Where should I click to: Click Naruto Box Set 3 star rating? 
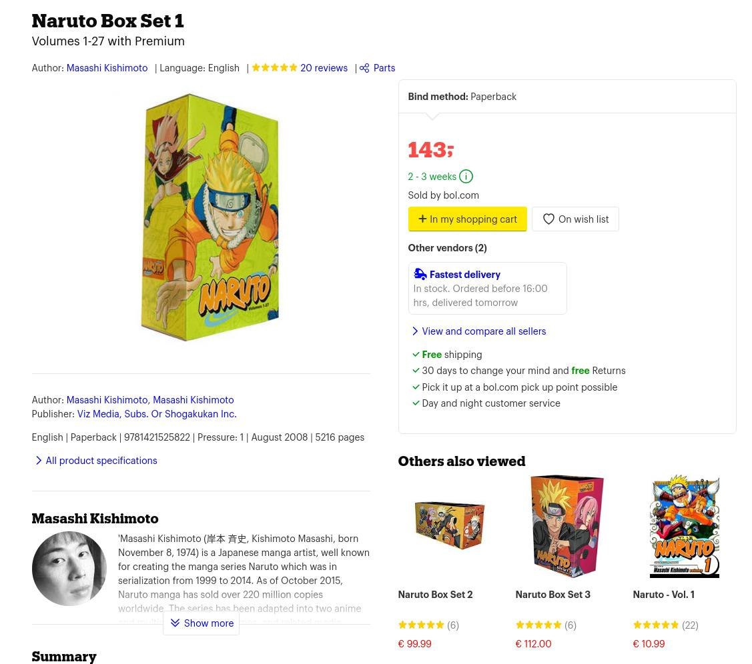coord(538,625)
